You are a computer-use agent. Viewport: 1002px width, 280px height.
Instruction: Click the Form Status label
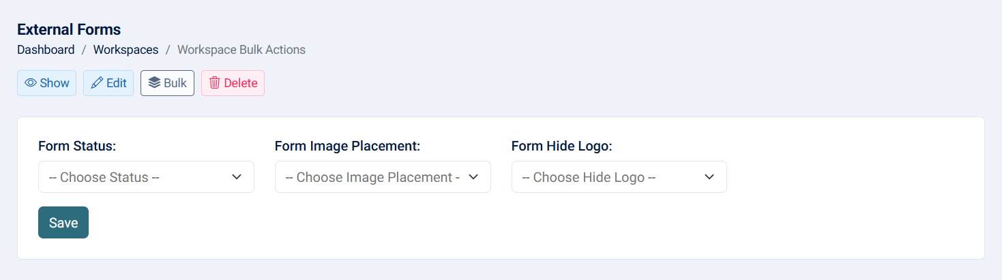coord(77,146)
